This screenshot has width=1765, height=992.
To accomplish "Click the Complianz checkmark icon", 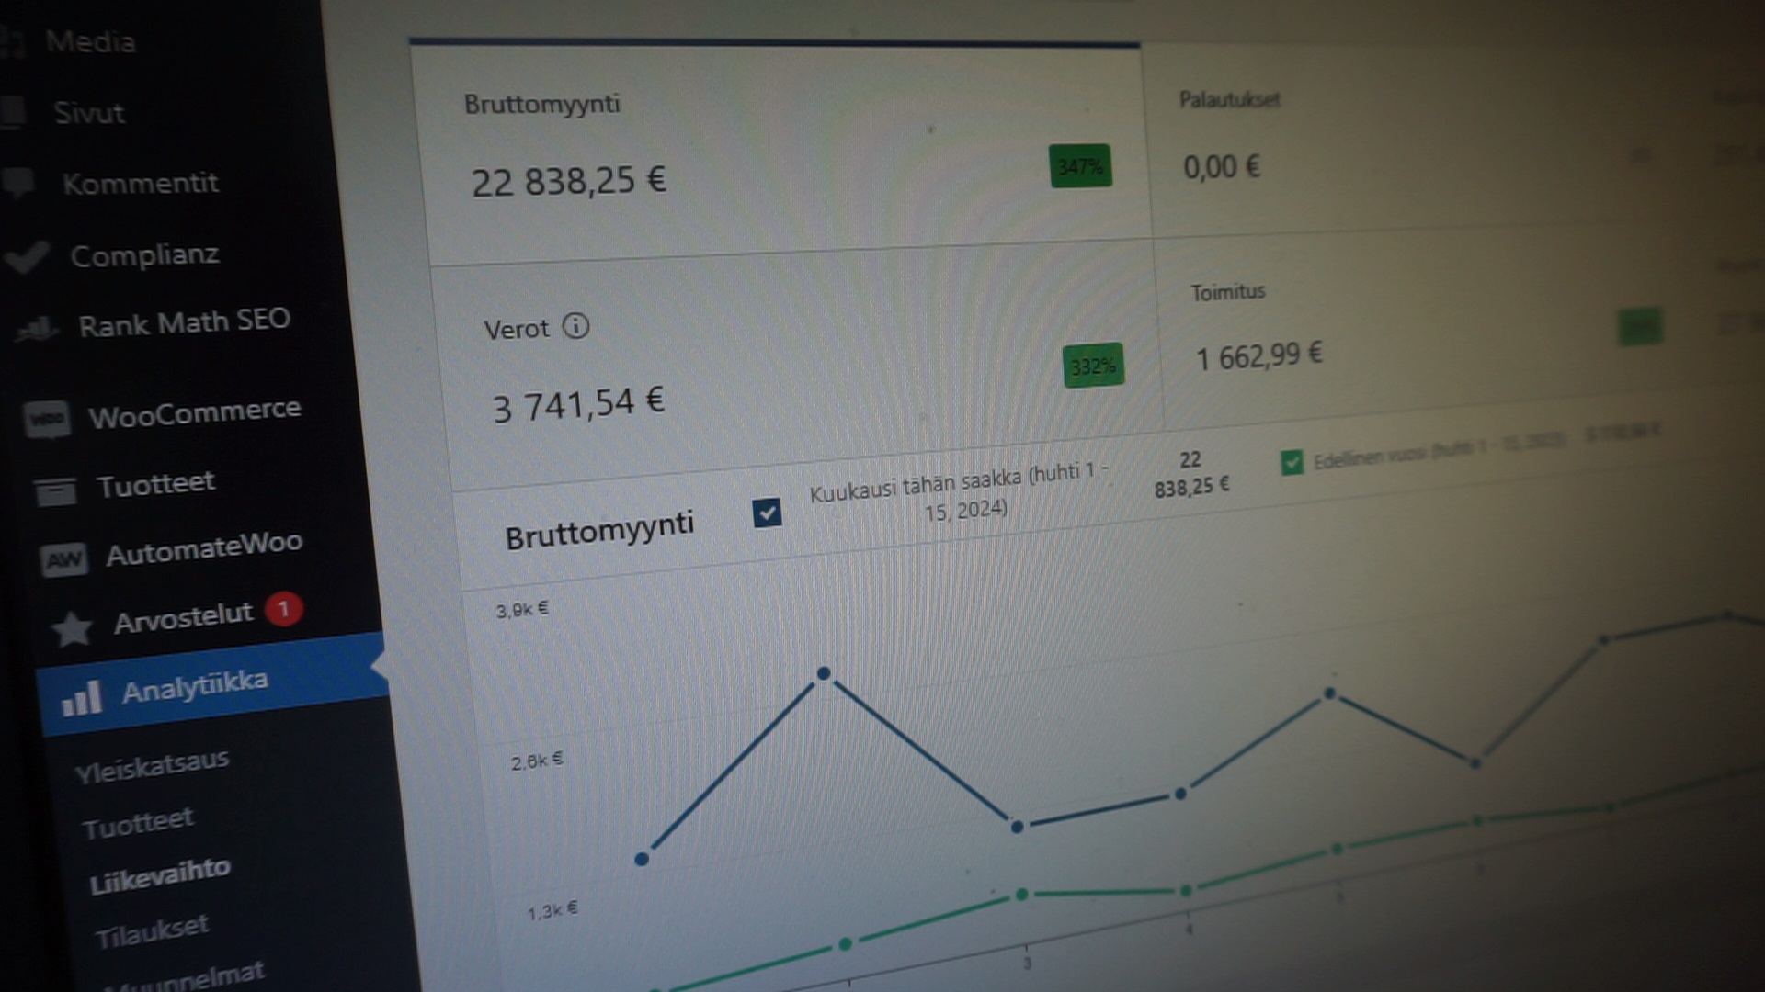I will click(28, 257).
